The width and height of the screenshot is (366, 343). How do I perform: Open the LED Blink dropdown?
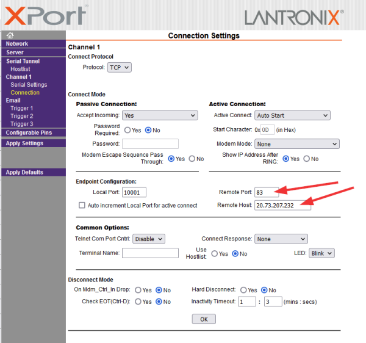coord(321,253)
